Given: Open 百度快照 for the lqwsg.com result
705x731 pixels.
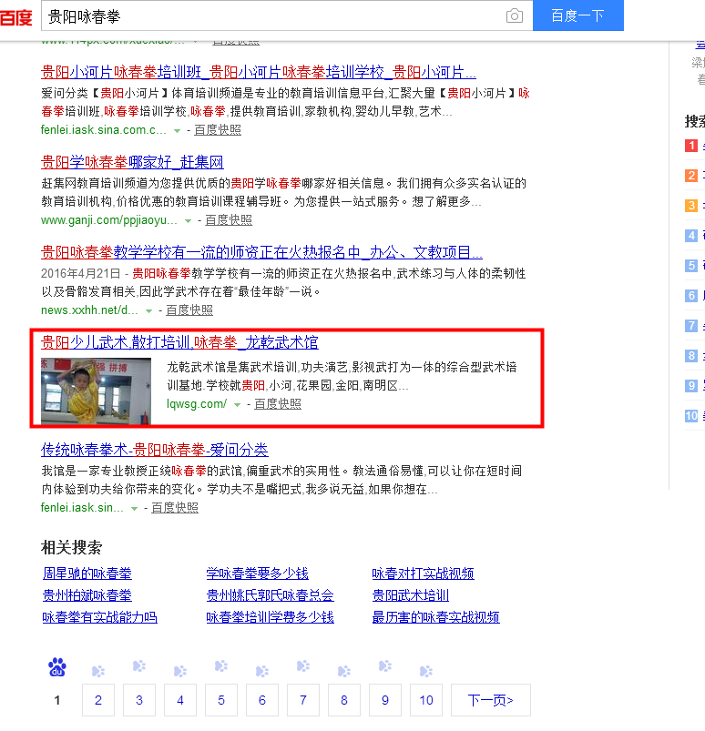Looking at the screenshot, I should [x=278, y=403].
